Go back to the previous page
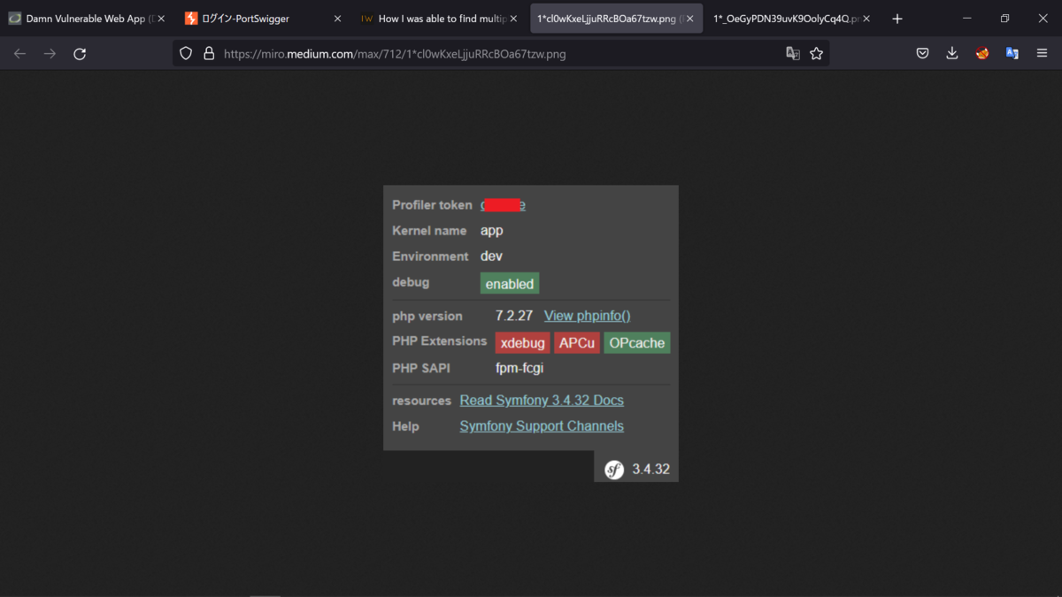This screenshot has height=597, width=1062. [19, 53]
